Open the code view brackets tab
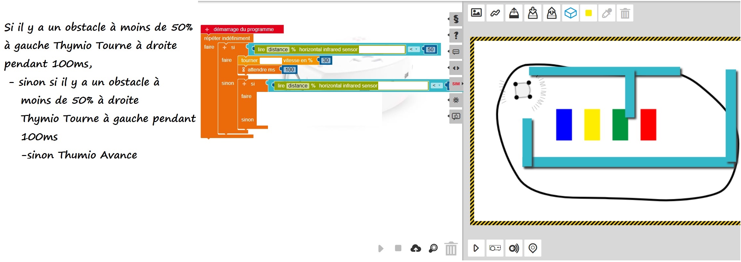This screenshot has width=741, height=262. [x=456, y=68]
